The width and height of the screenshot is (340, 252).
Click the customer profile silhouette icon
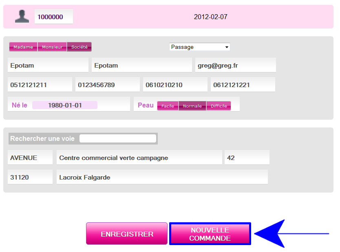tap(22, 17)
